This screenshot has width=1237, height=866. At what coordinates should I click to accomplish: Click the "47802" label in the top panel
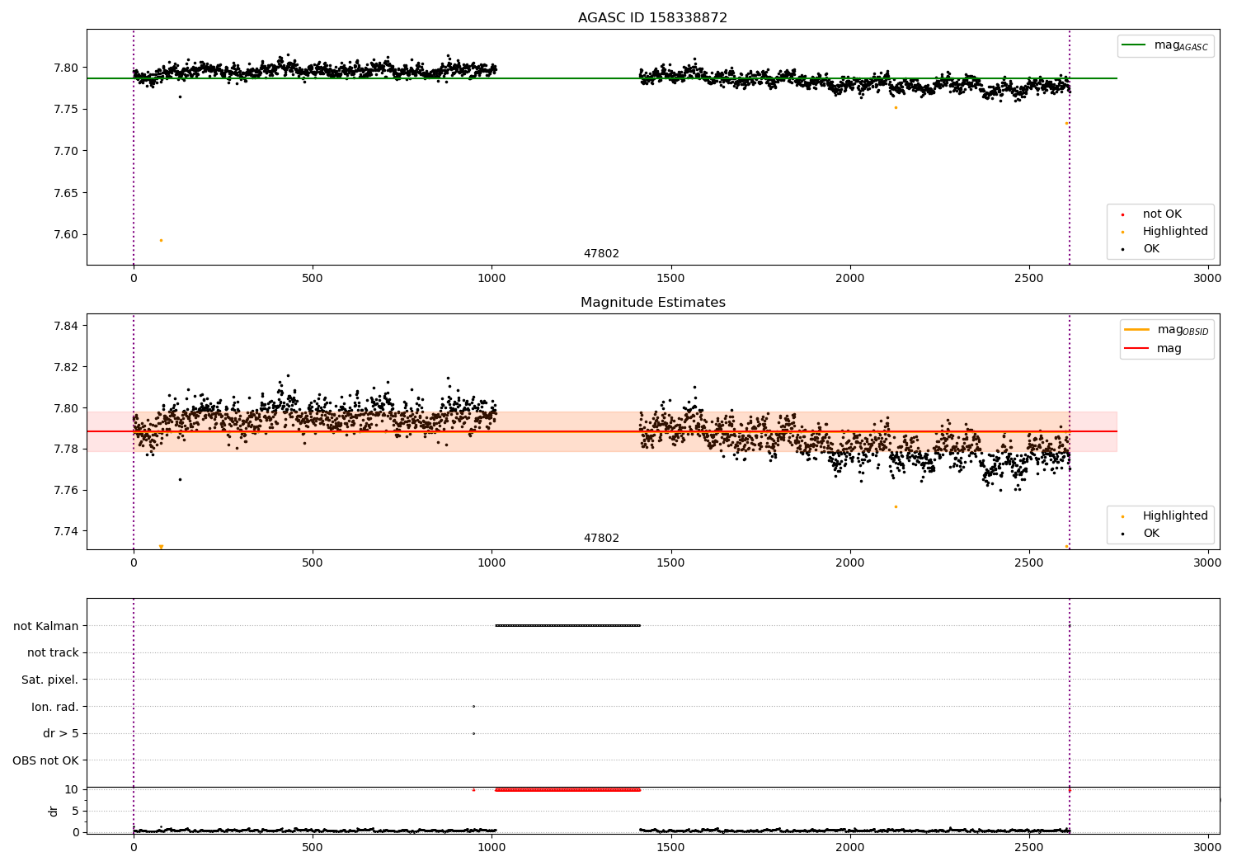601,254
